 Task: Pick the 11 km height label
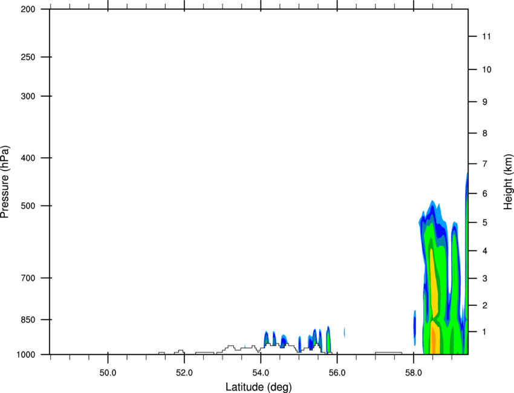(486, 36)
